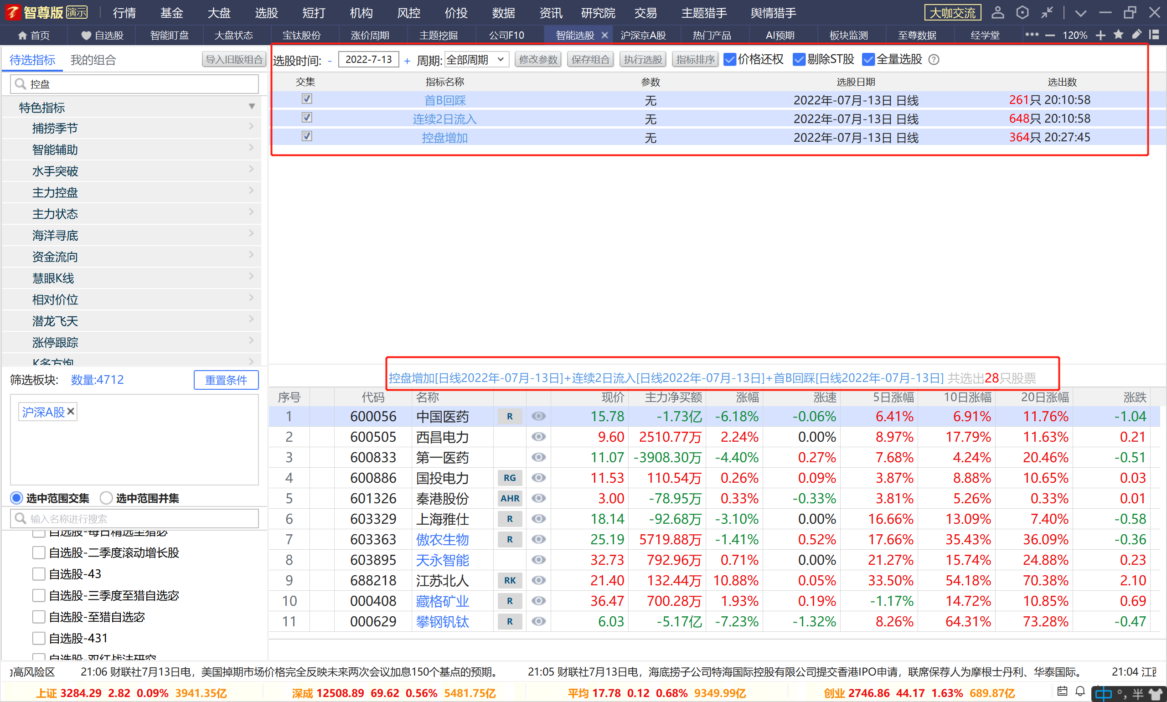Toggle eye watch icon for 西昌电力
This screenshot has height=702, width=1167.
tap(538, 437)
